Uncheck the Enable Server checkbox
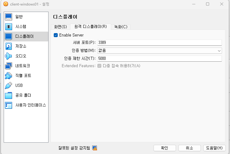This screenshot has height=154, width=230. coord(56,35)
